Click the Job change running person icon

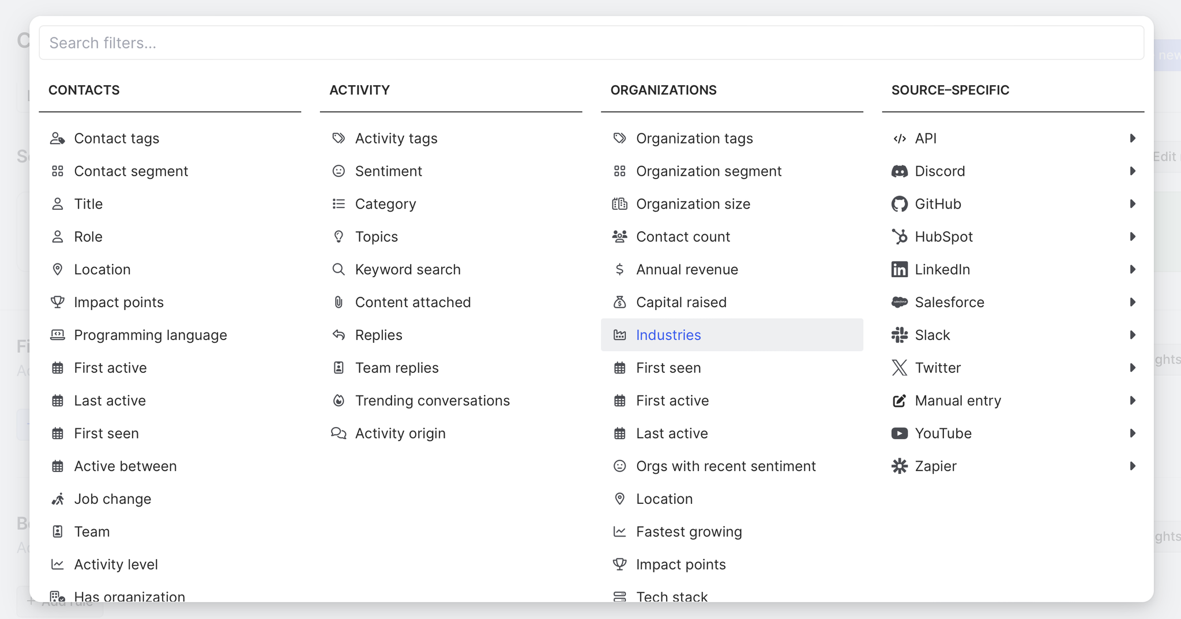coord(58,499)
